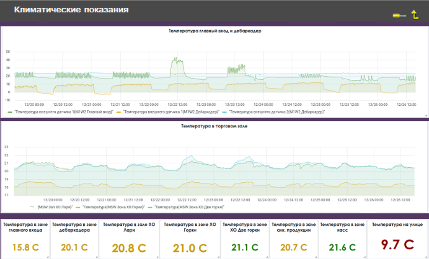This screenshot has height=259, width=429.
Task: Click the yellow screwdriver settings icon
Action: click(399, 16)
